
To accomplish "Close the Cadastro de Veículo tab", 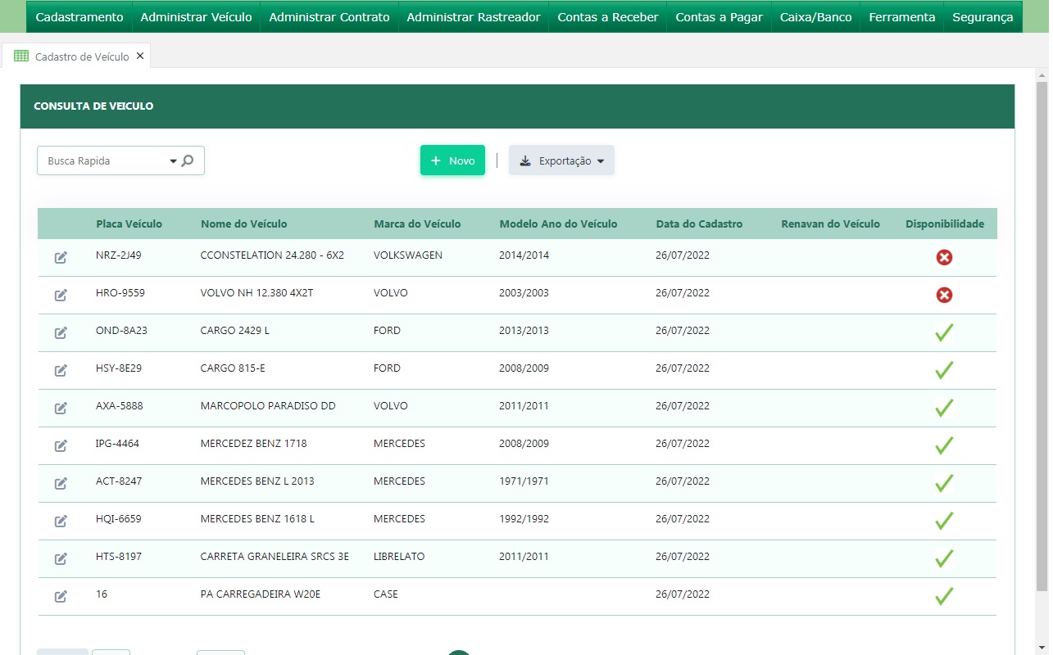I will 140,56.
